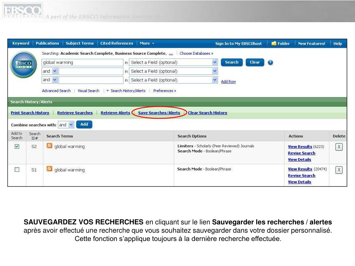This screenshot has width=355, height=266.
Task: Click Retrieve Alerts link
Action: point(115,113)
